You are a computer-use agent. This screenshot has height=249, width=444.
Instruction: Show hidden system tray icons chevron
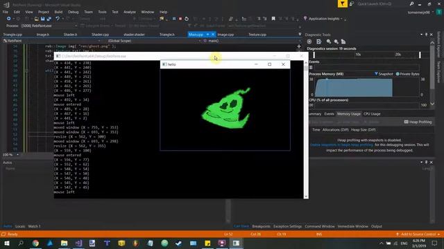pos(382,243)
